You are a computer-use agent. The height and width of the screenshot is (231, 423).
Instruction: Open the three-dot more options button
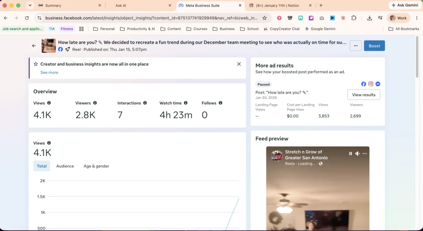356,46
